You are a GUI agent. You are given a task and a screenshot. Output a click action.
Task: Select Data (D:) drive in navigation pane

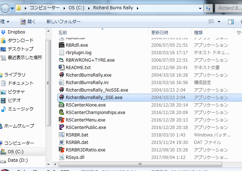(17, 160)
